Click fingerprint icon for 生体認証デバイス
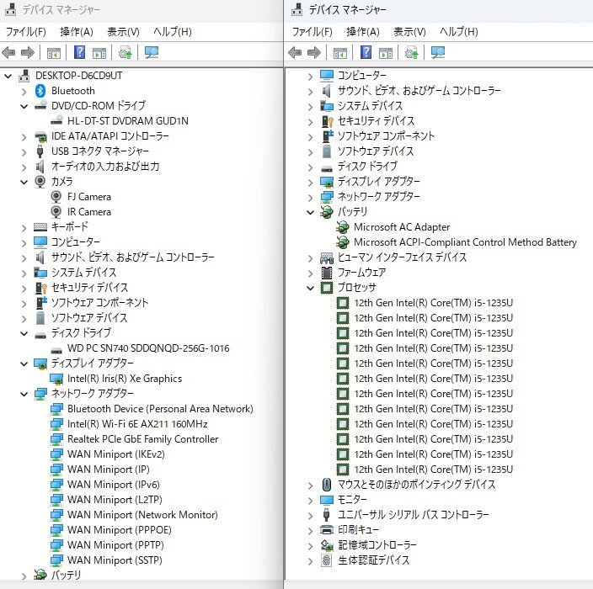 326,560
